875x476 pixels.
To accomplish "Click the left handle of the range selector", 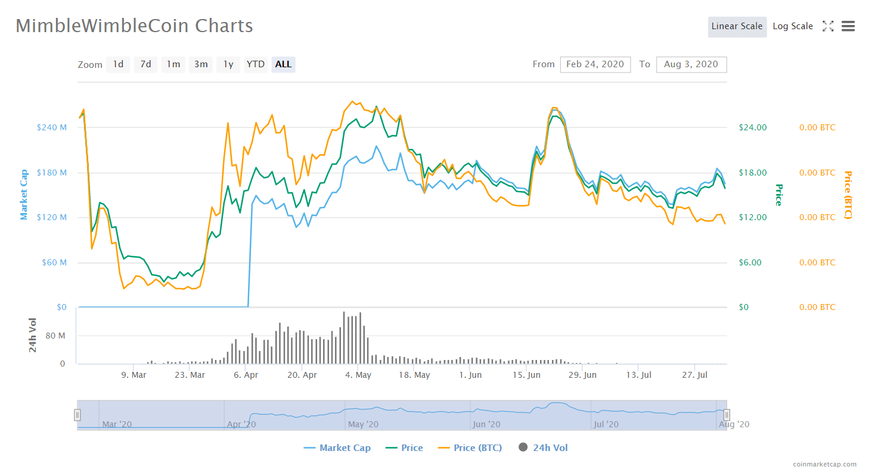I will click(78, 414).
